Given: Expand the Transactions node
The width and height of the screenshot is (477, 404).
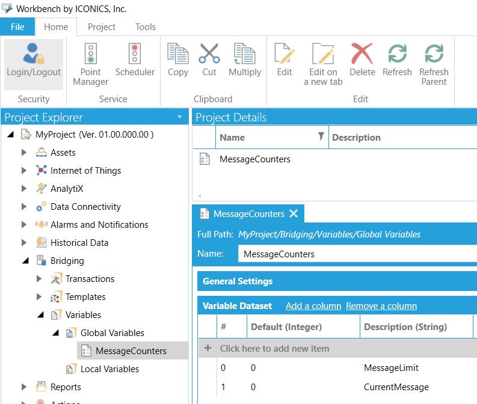Looking at the screenshot, I should pyautogui.click(x=39, y=278).
